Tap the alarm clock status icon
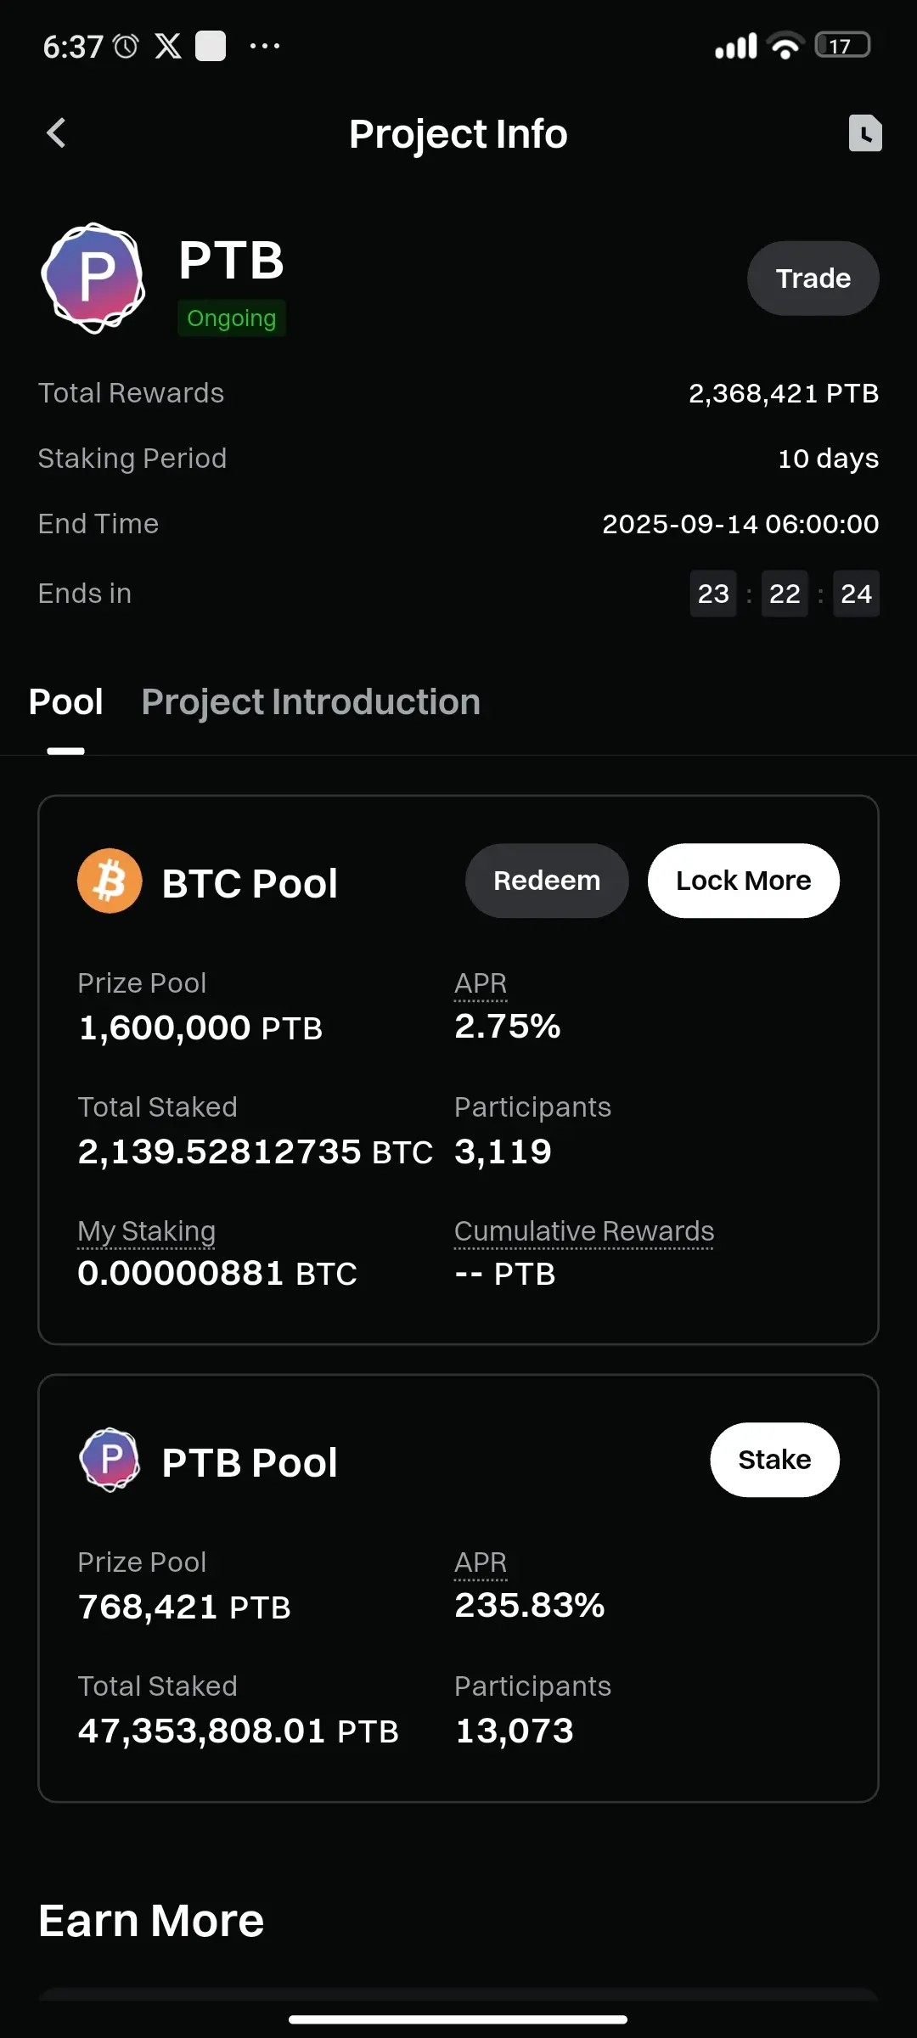The image size is (917, 2038). tap(126, 46)
